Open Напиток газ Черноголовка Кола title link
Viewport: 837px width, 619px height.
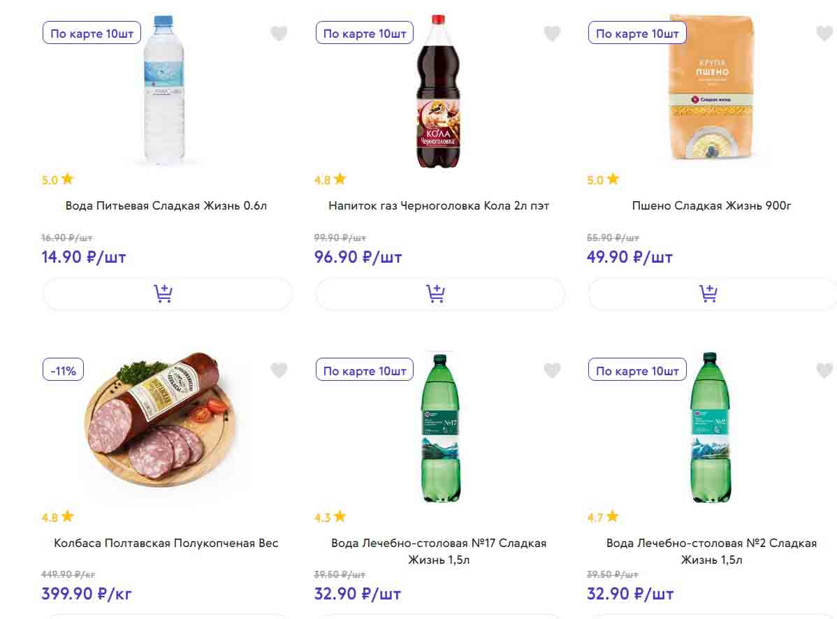pyautogui.click(x=439, y=206)
